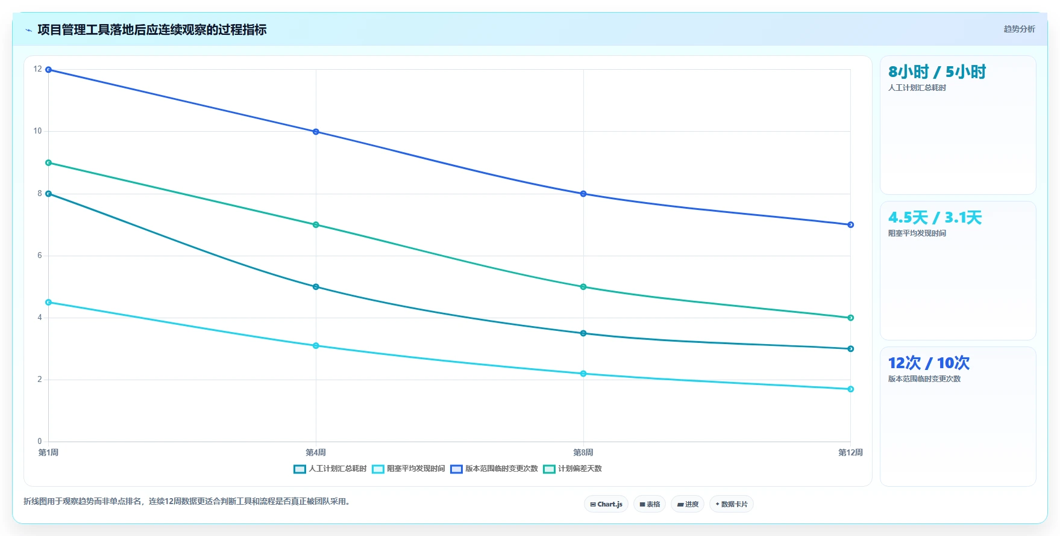Click the 第1周 x-axis label
This screenshot has height=536, width=1060.
coord(48,452)
